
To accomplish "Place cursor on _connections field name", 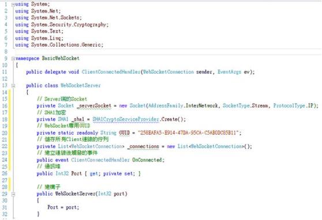I will [x=143, y=146].
